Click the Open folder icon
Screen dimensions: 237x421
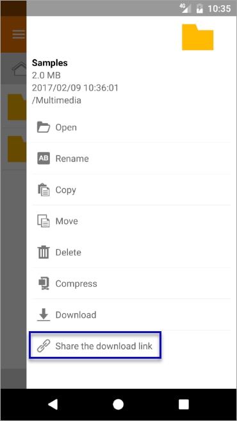(43, 127)
